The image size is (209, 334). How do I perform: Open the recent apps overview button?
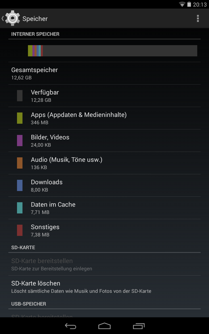coord(139,326)
